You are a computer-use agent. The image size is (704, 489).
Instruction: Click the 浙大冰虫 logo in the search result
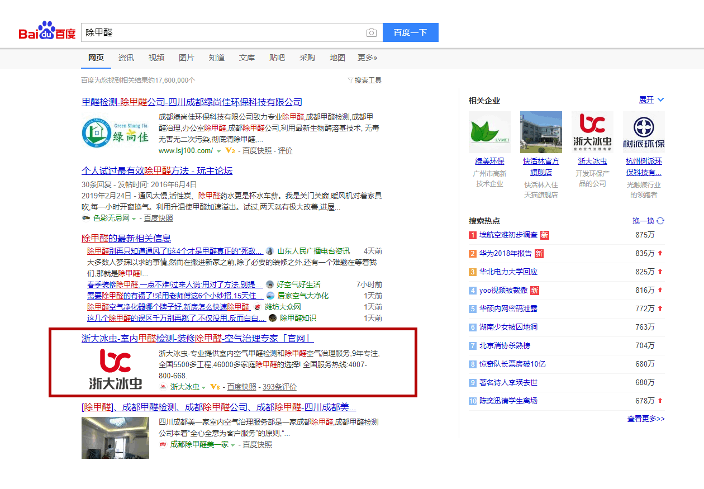116,369
